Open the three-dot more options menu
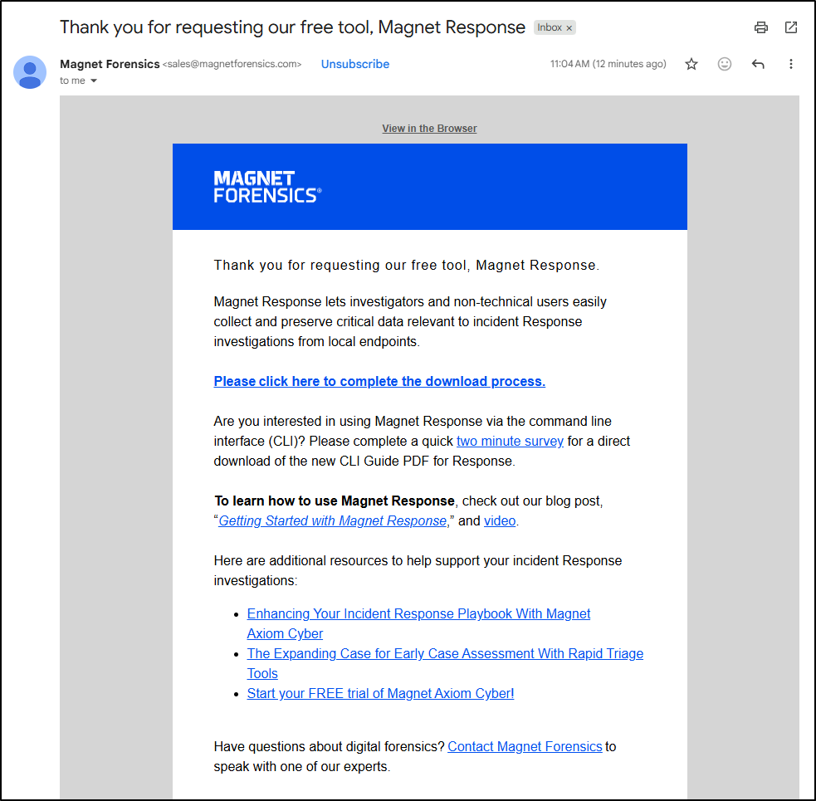816x801 pixels. coord(791,64)
